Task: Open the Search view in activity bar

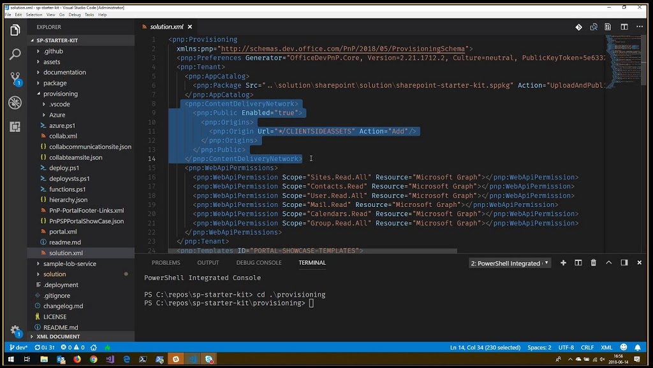Action: 15,54
